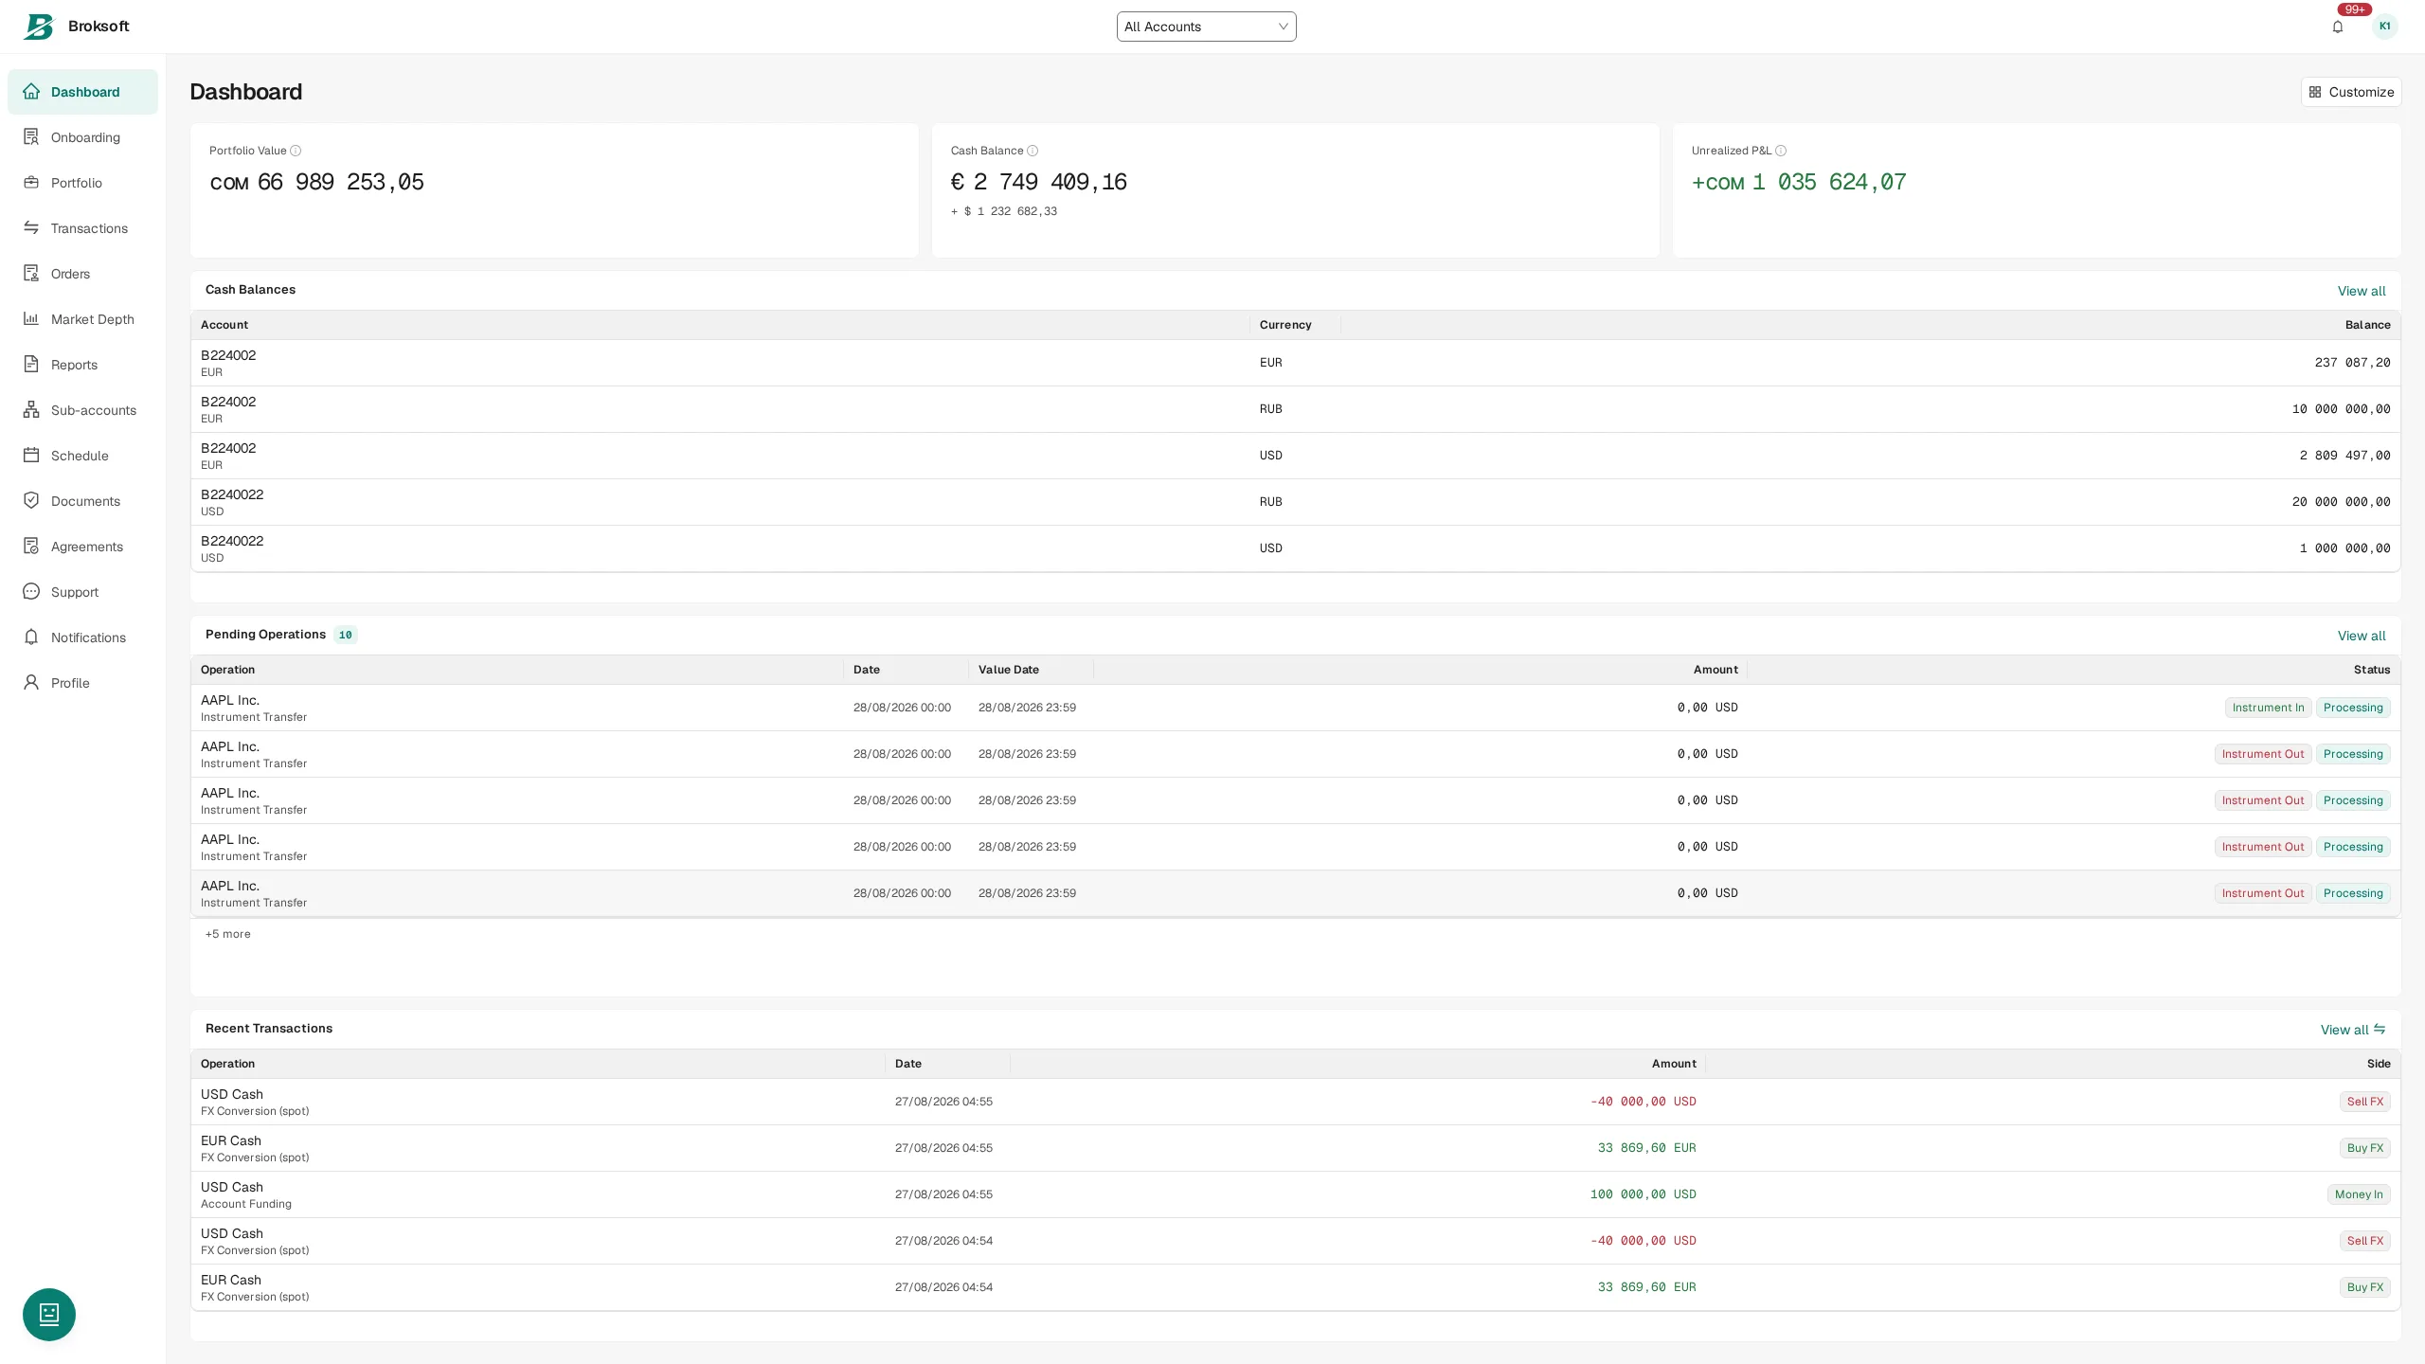
Task: Click the Sub-accounts hierarchy icon
Action: (31, 410)
